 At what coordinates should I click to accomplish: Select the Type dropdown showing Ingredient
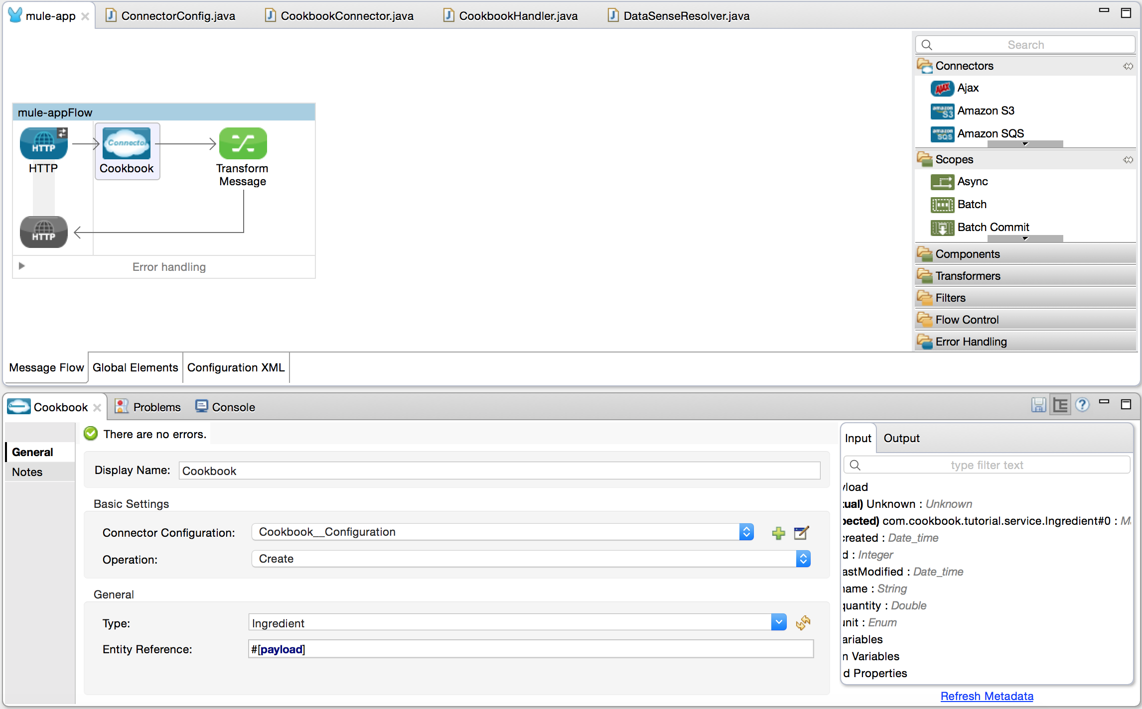[x=518, y=623]
